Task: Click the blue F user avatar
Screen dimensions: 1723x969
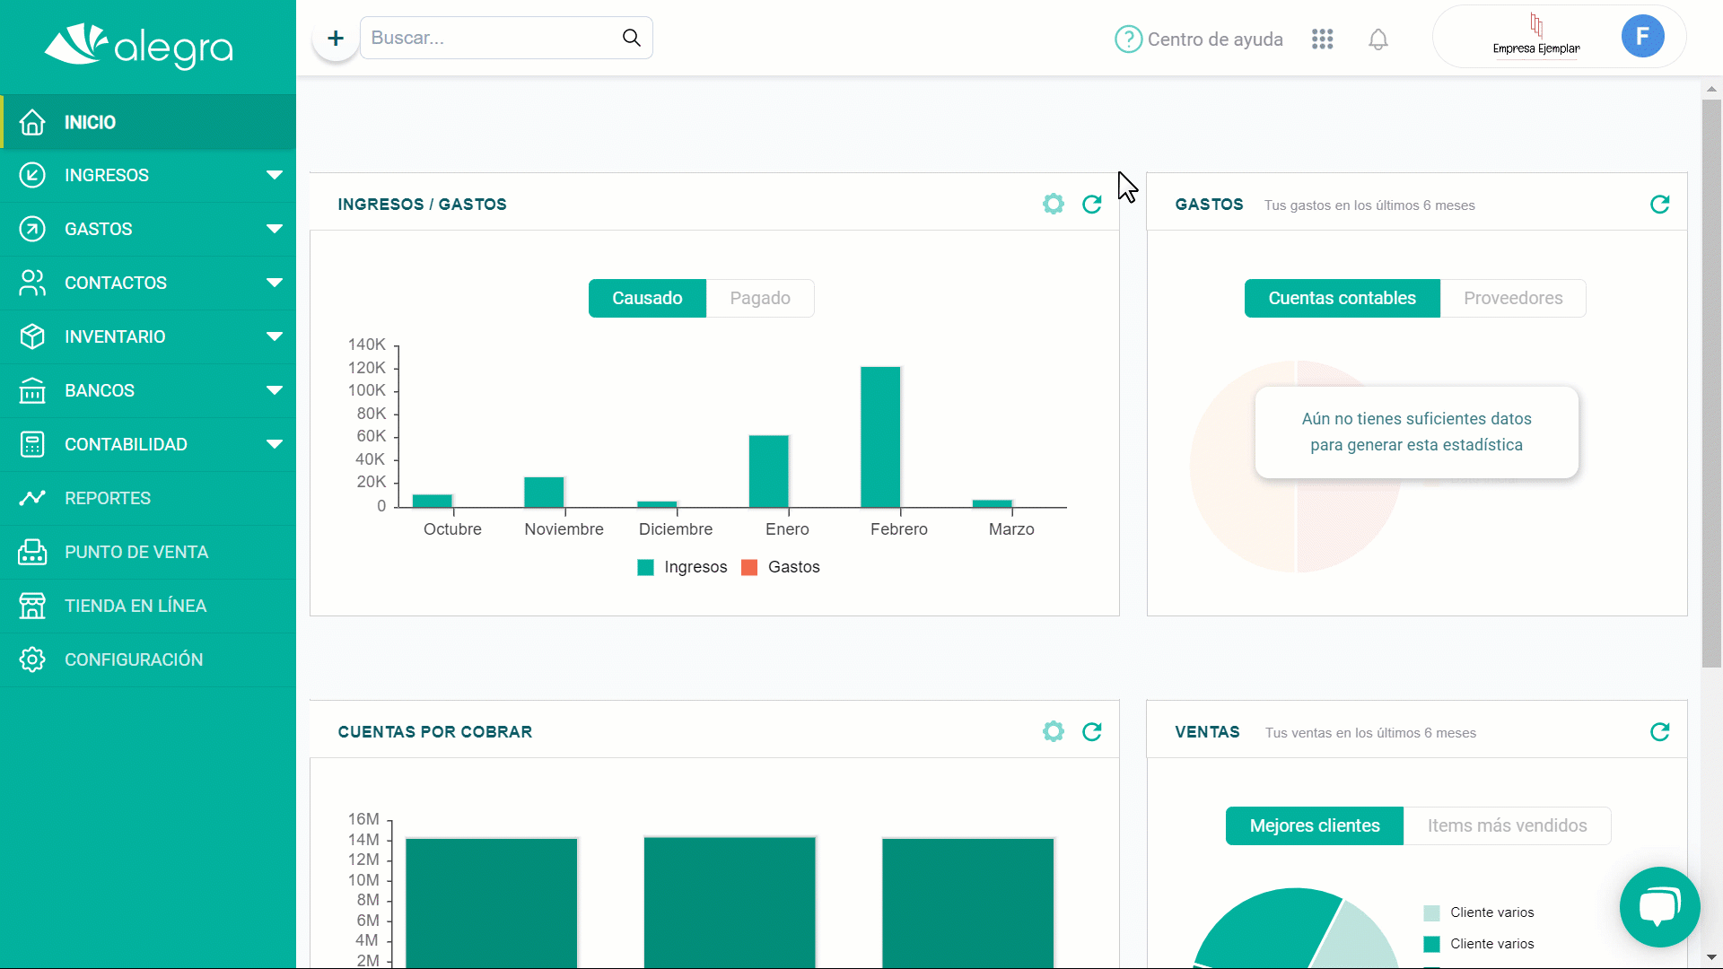Action: 1642,36
